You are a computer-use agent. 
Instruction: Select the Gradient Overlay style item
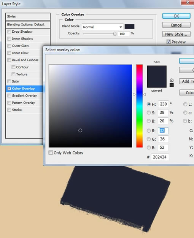tap(24, 95)
